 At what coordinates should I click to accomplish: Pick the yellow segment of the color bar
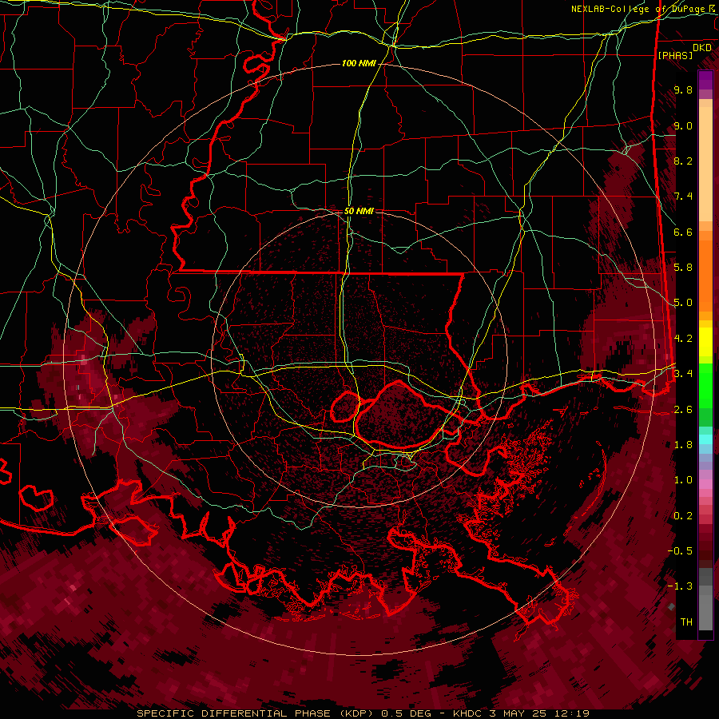coord(705,342)
